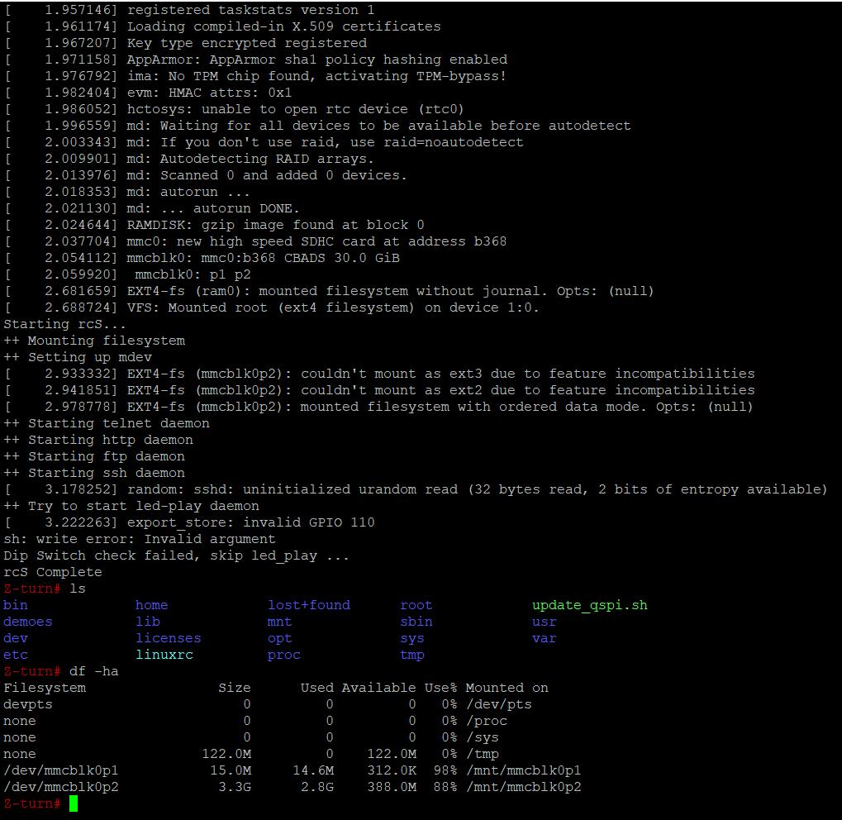Click the '++ Try to start led-play daemon' line

coord(131,506)
